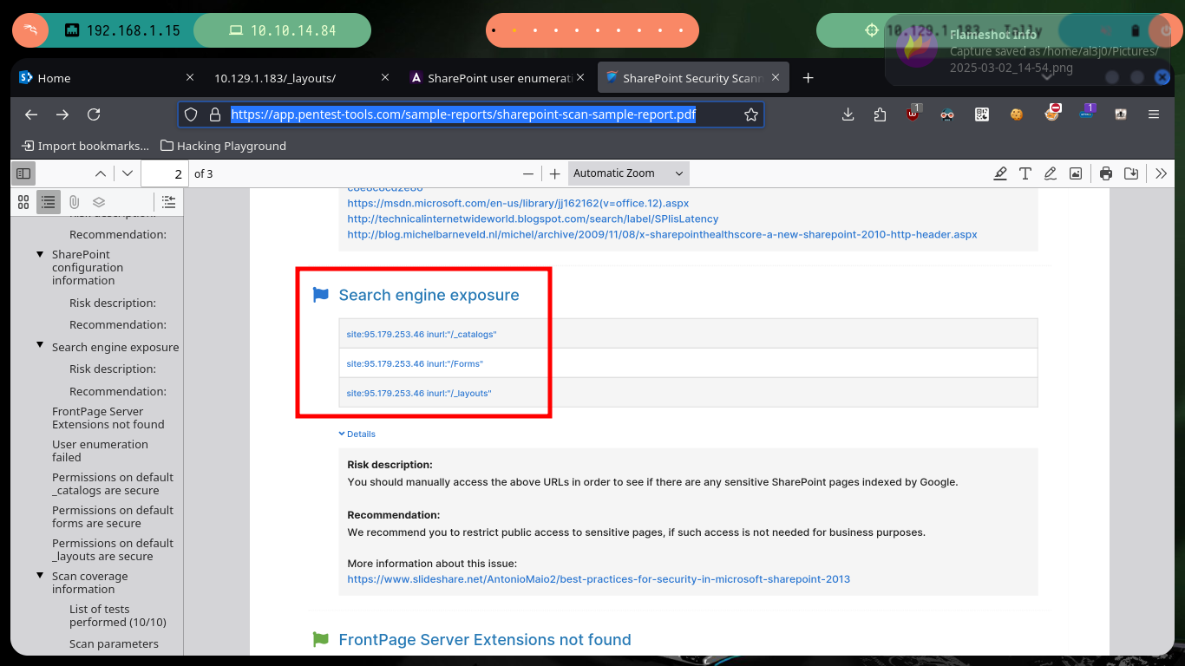Open the Firefox hamburger application menu

tap(1154, 114)
